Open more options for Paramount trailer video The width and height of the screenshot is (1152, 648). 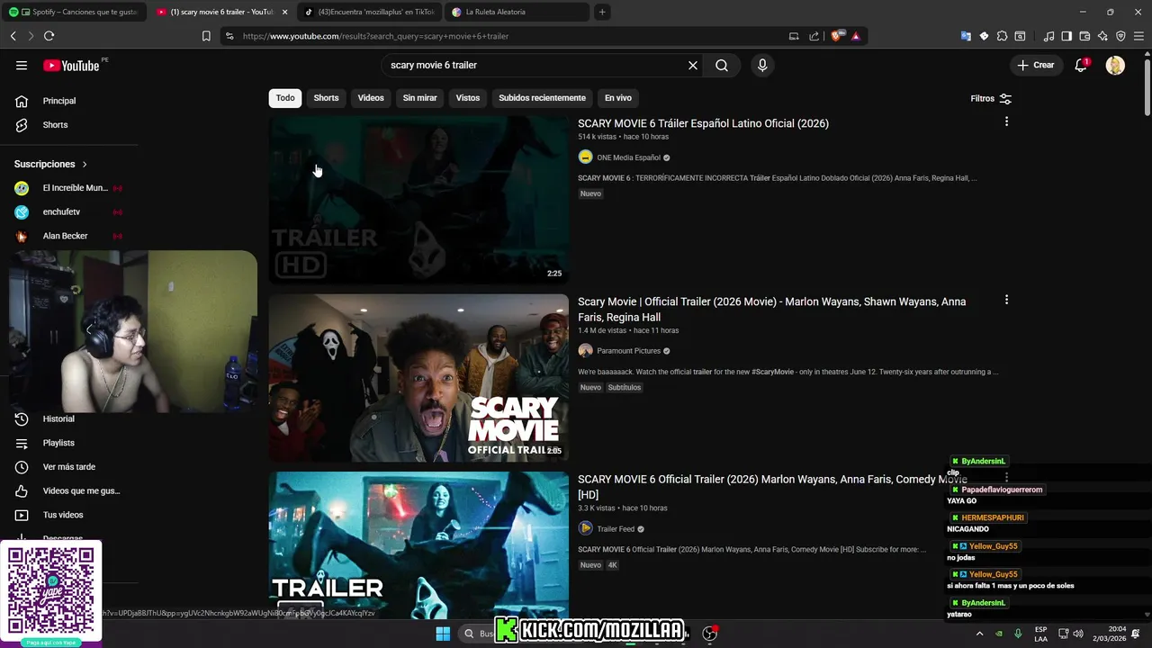coord(1006,300)
